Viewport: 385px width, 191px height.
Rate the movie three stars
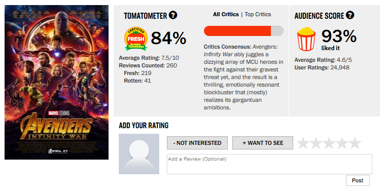coord(329,143)
